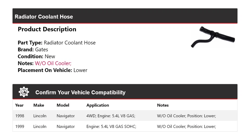Click the Make column header
Screen dimensions: 250x140
tap(39, 105)
